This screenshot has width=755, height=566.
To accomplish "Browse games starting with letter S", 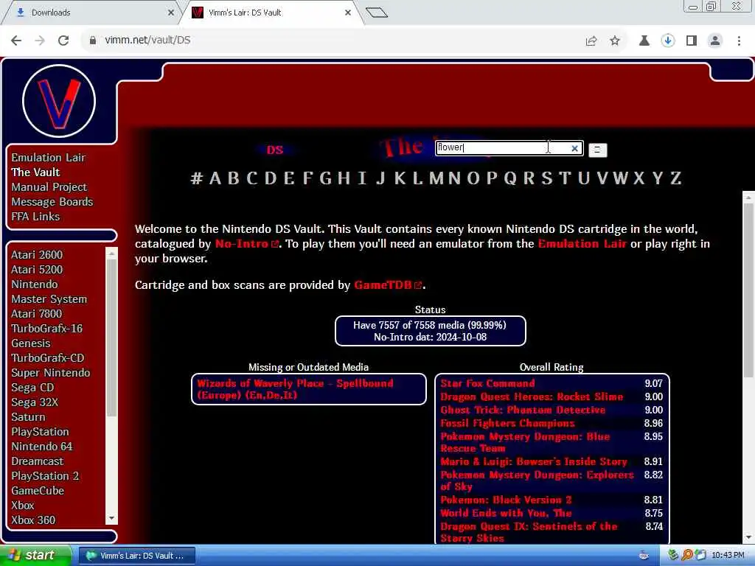I will (x=546, y=178).
